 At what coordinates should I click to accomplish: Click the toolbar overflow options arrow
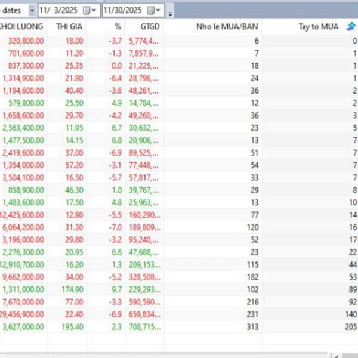pos(170,14)
